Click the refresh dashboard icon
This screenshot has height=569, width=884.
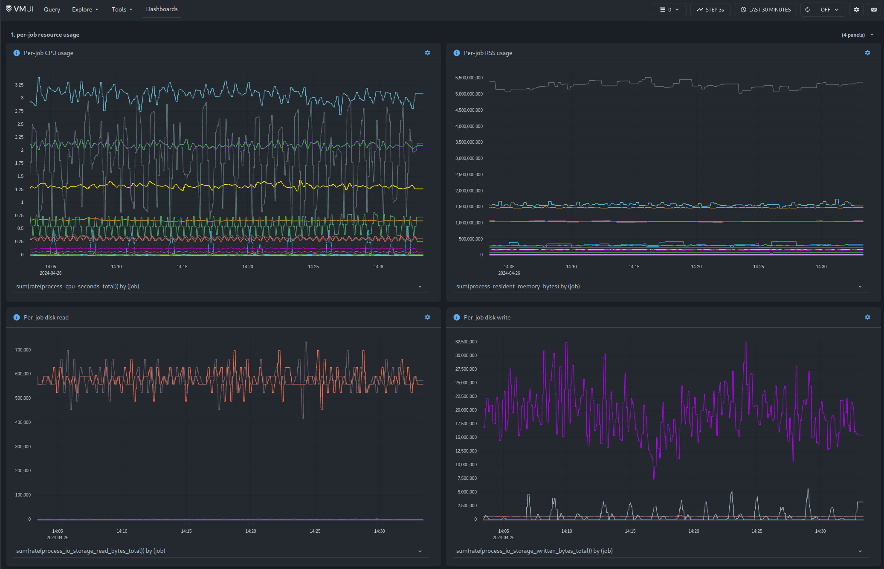click(x=808, y=9)
